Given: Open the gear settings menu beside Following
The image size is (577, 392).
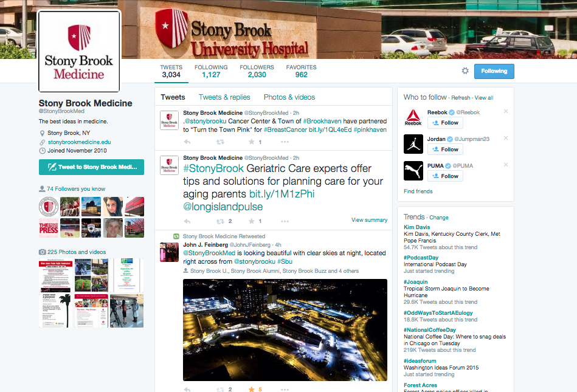Looking at the screenshot, I should pos(465,70).
